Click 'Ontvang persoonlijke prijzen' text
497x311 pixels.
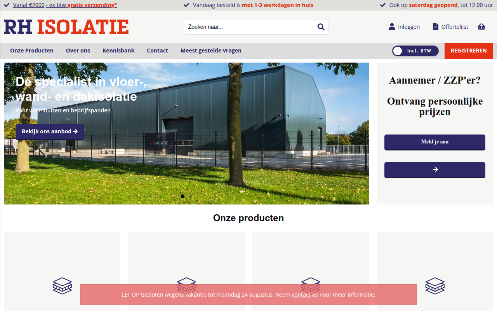pos(435,107)
